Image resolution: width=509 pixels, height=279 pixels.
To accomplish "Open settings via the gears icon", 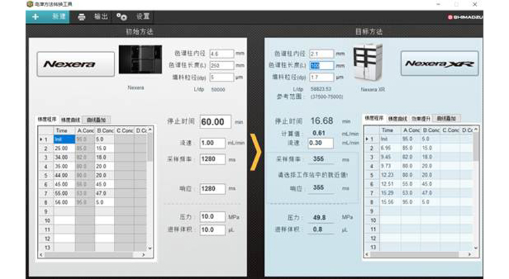I will pos(121,17).
